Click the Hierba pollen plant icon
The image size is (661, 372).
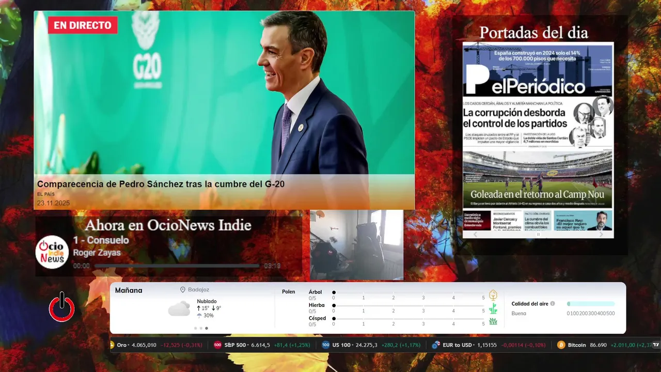click(x=493, y=308)
